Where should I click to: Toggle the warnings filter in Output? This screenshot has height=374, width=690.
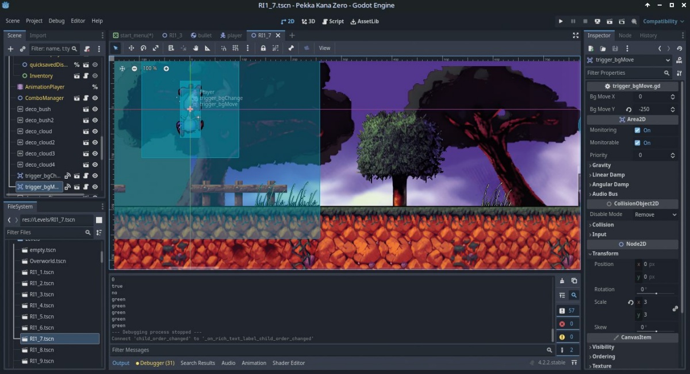pyautogui.click(x=568, y=337)
